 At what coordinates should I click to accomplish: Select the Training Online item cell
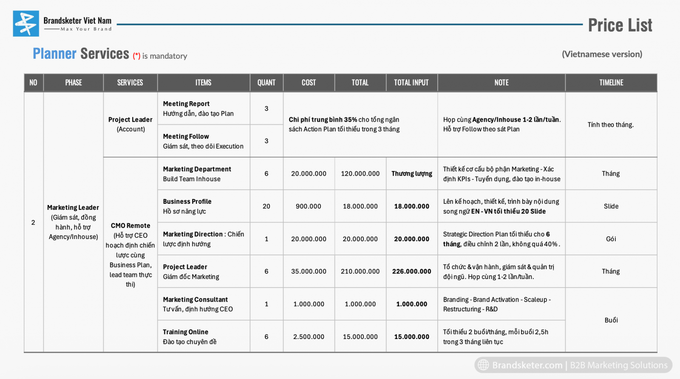[x=203, y=337]
